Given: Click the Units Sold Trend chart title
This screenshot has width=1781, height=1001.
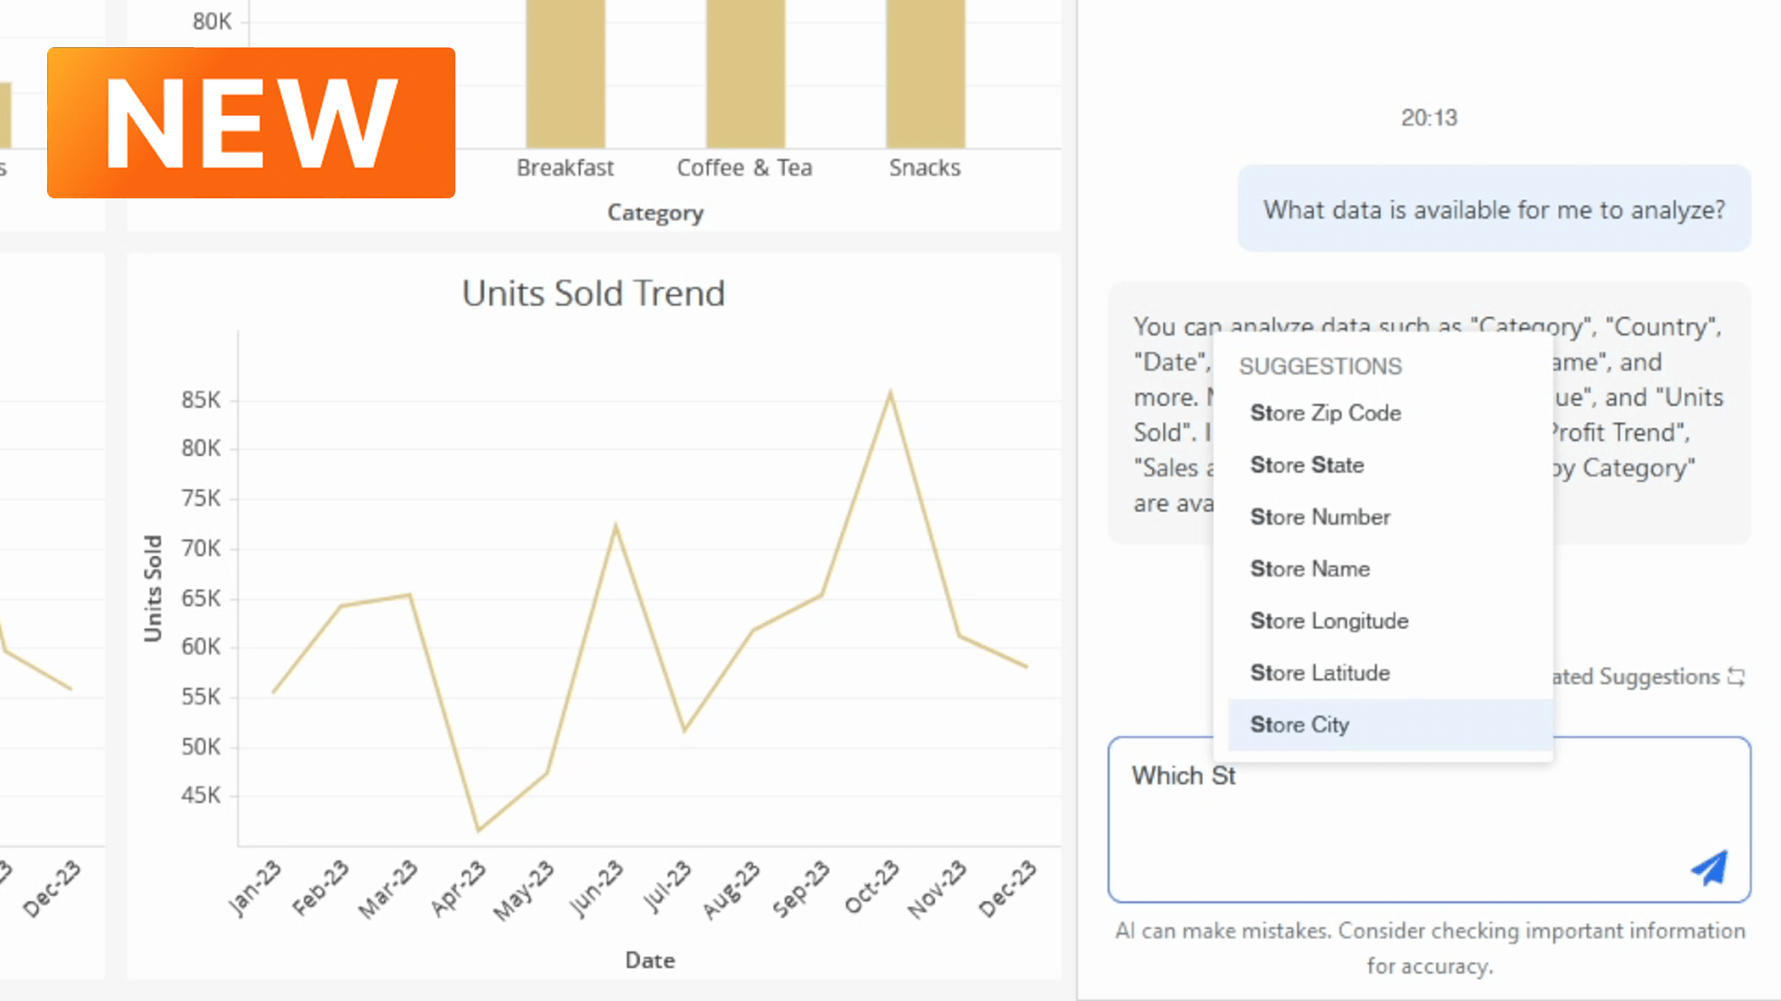Looking at the screenshot, I should pyautogui.click(x=594, y=294).
